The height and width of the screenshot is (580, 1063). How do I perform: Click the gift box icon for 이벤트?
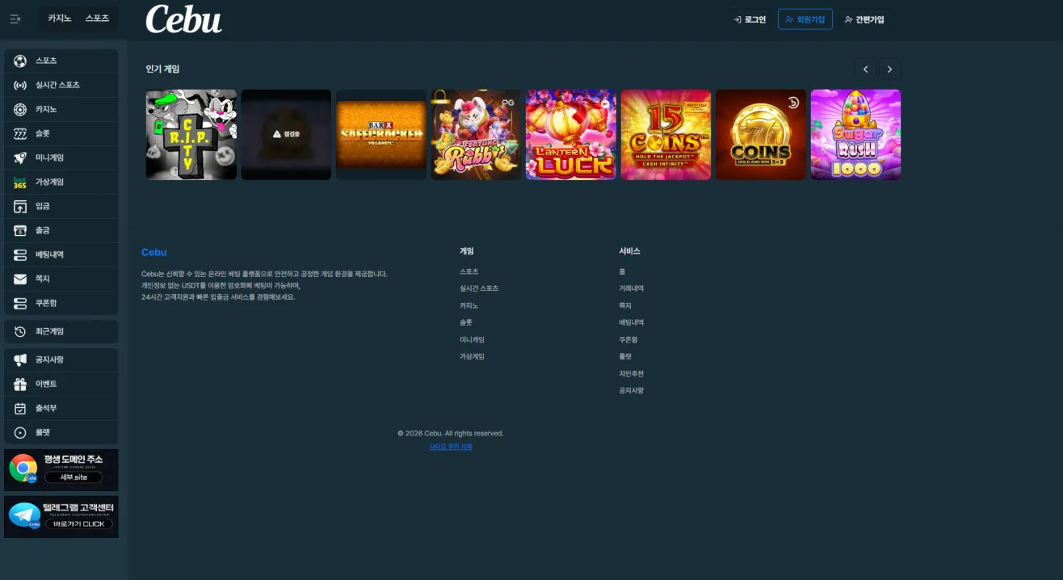(x=20, y=384)
